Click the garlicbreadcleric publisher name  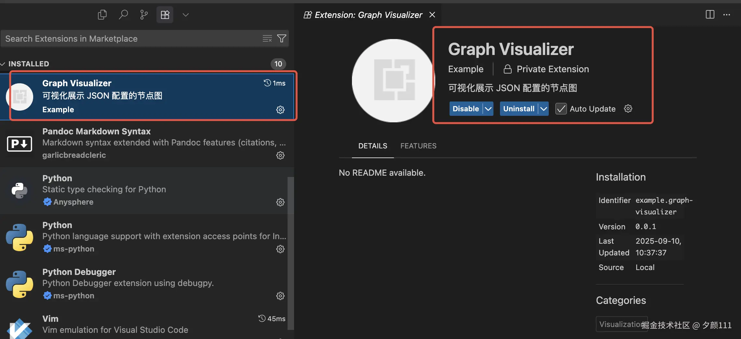tap(74, 155)
